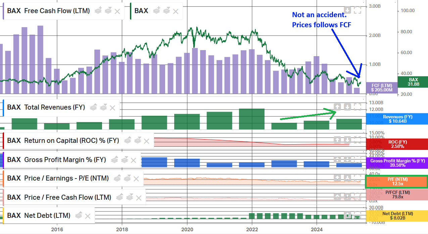Maximize the ROC pane
Image resolution: width=428 pixels, height=234 pixels.
(x=358, y=140)
